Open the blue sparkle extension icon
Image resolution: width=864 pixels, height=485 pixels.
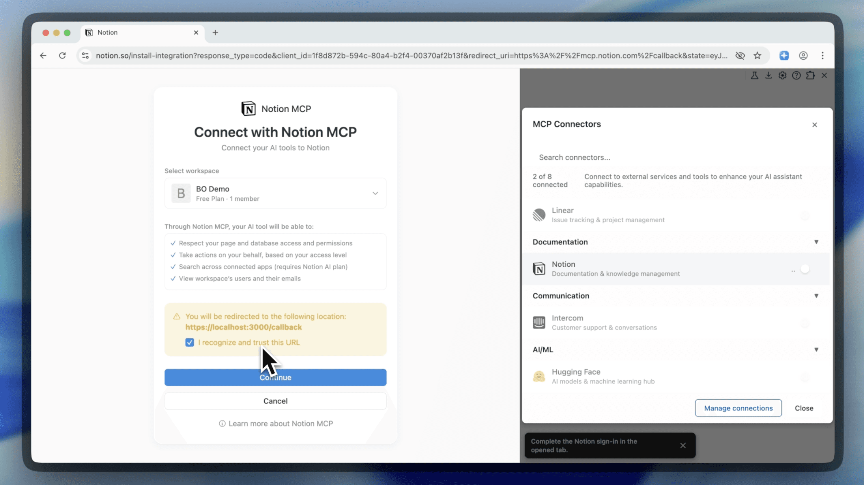pos(784,56)
